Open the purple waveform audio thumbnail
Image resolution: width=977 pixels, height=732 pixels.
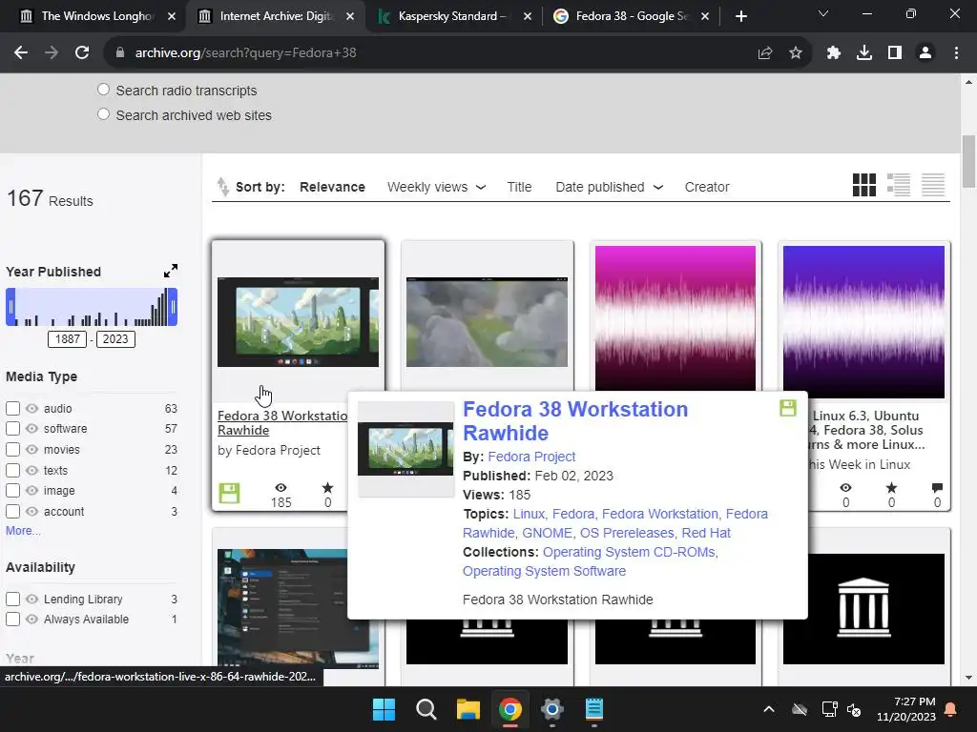863,322
